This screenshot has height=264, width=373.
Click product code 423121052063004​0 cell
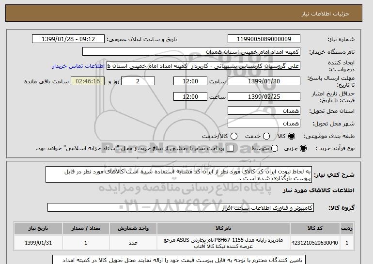[315, 243]
